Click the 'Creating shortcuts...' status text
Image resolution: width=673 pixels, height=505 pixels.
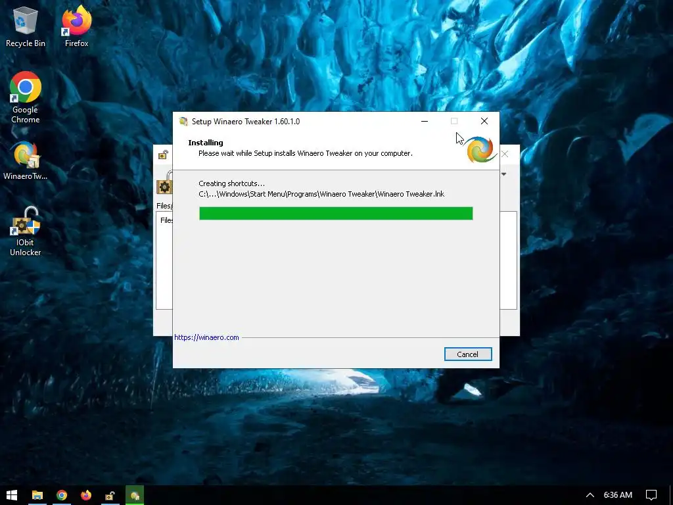(232, 183)
